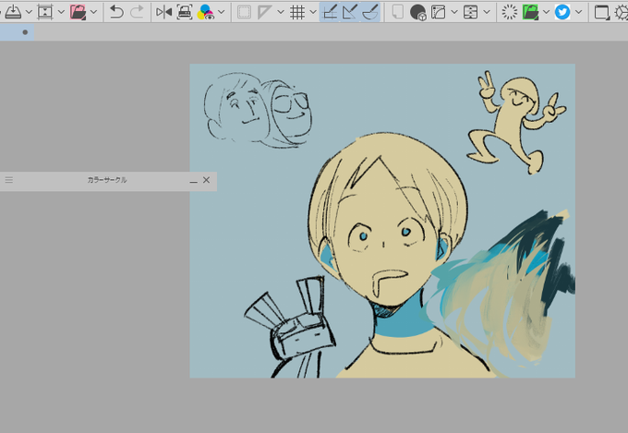The image size is (628, 433).
Task: Click the Redo arrow icon
Action: tap(137, 12)
